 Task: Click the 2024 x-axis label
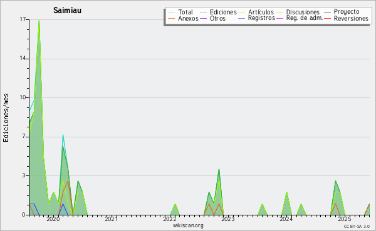pyautogui.click(x=286, y=219)
